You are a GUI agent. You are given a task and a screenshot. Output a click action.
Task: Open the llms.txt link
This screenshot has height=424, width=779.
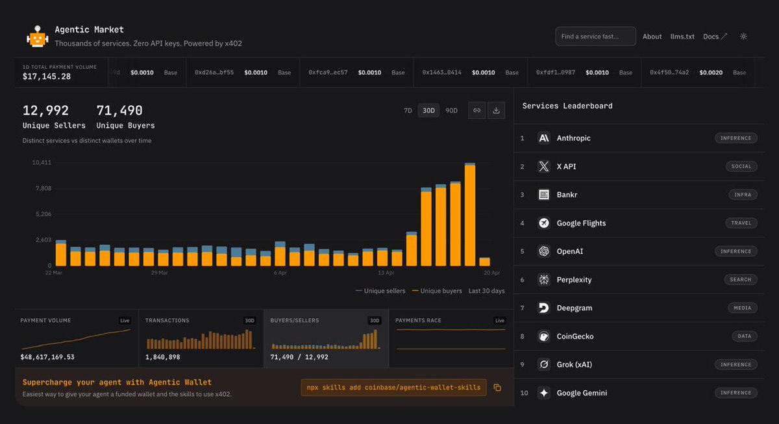pos(682,36)
